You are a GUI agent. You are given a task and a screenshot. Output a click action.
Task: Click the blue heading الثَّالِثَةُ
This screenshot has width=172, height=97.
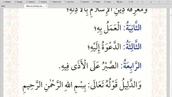tap(134, 45)
